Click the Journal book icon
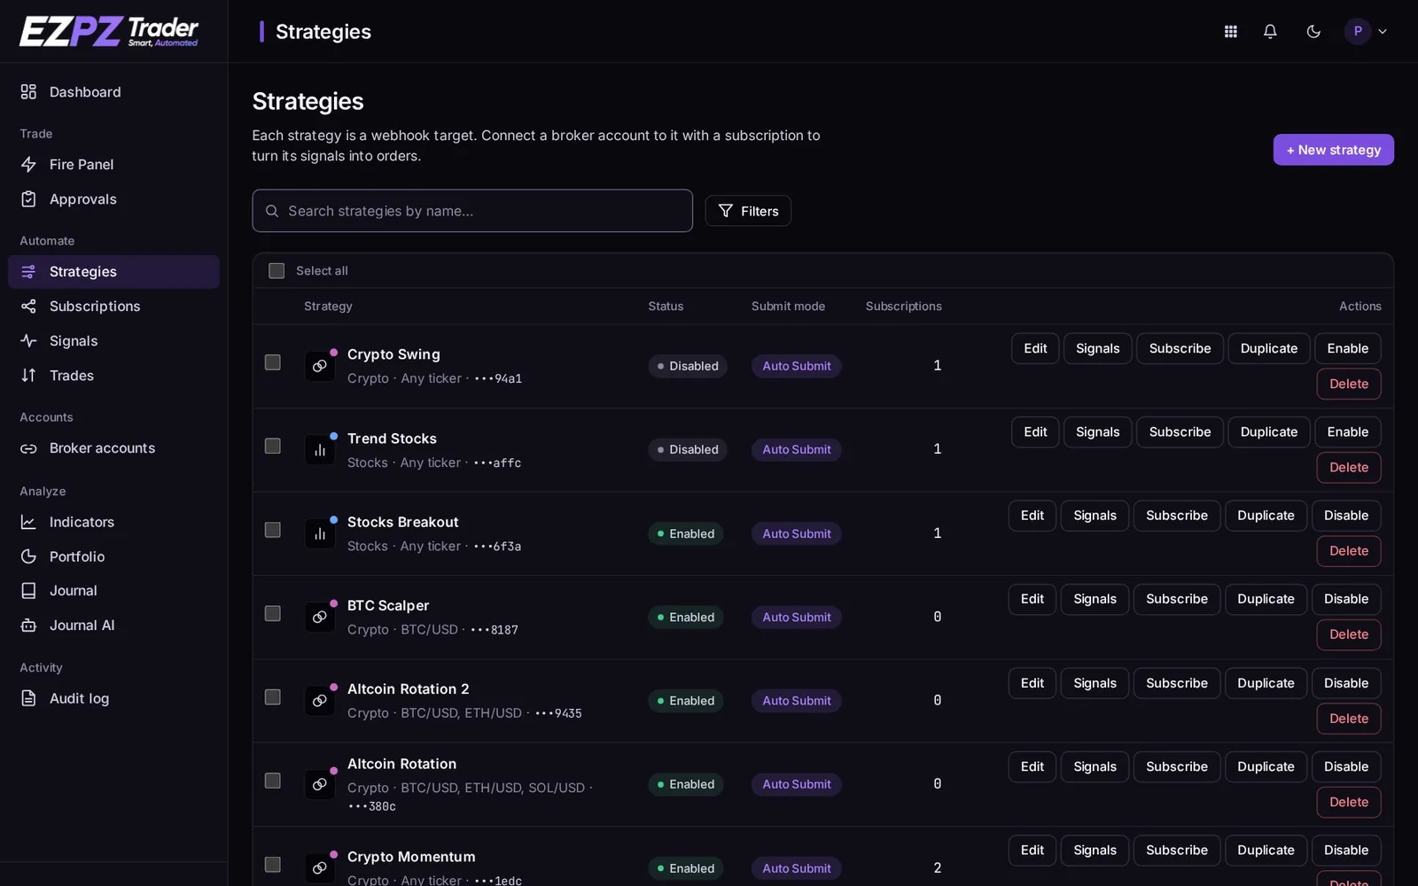The image size is (1418, 886). coord(28,591)
